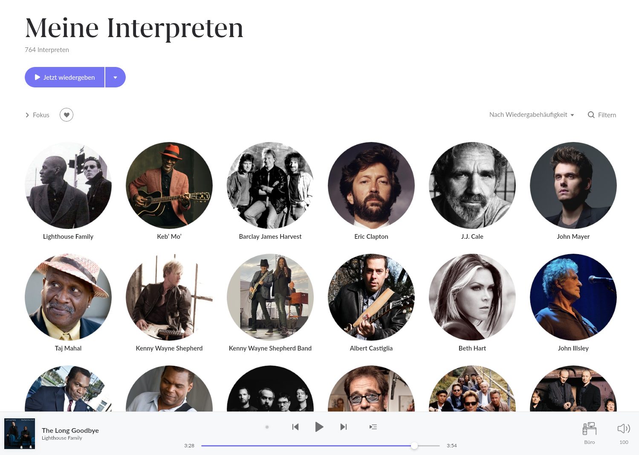Open the Lighthouse Family artist link in the player
Screen dimensions: 639x455
click(62, 438)
